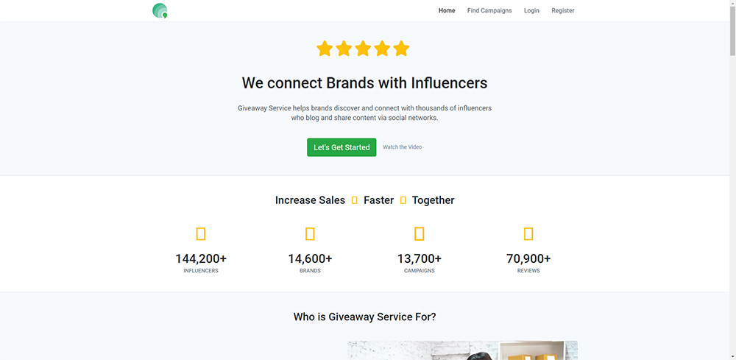
Task: Click the icon above 13,700+ Campaigns
Action: [x=420, y=234]
